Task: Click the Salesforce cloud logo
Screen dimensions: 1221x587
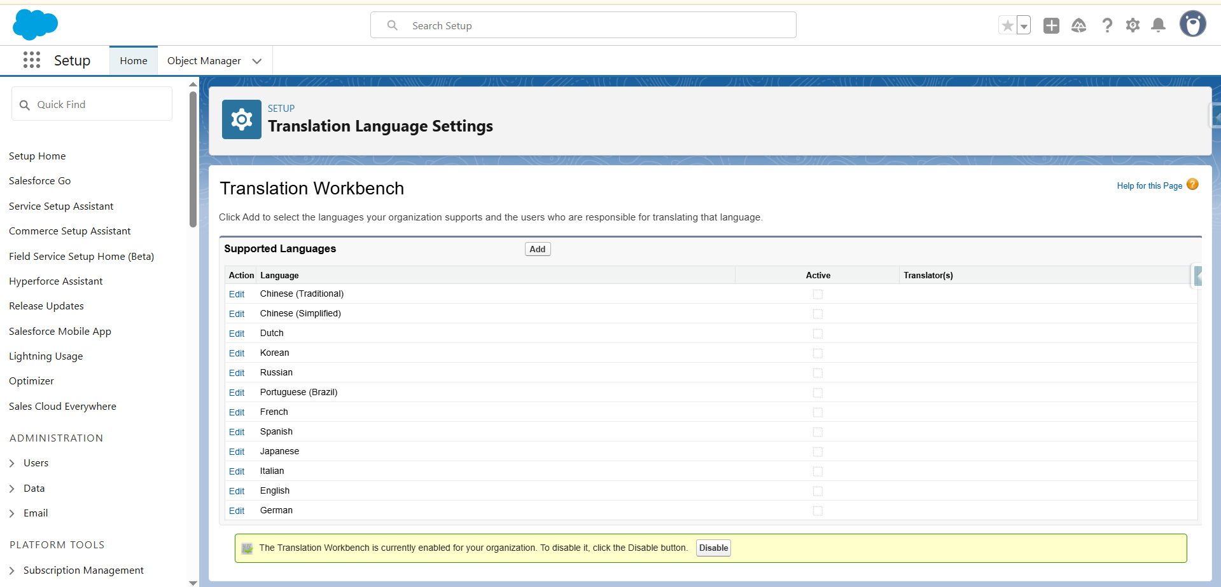Action: click(35, 25)
